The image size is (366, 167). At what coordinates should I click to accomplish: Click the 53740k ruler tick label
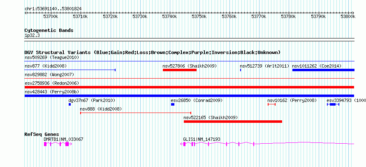tap(169, 16)
